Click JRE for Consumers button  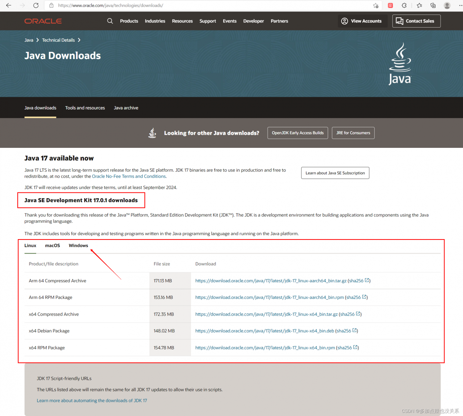(353, 133)
